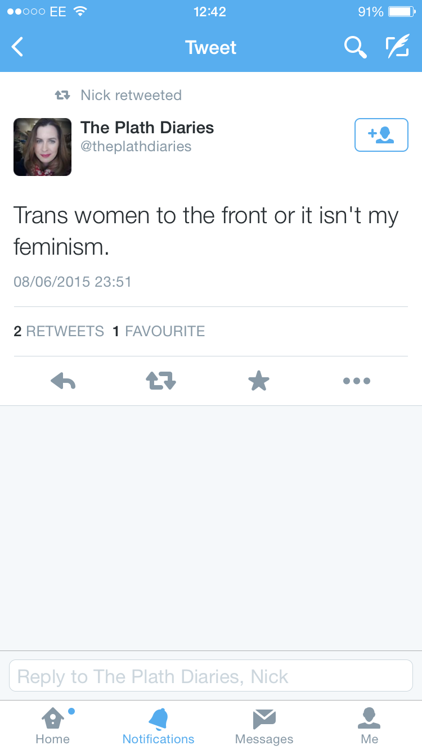Tap the @theplathdiaries handle
This screenshot has height=750, width=422.
point(136,147)
